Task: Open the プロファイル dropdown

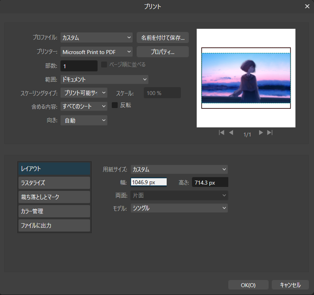Action: [96, 38]
